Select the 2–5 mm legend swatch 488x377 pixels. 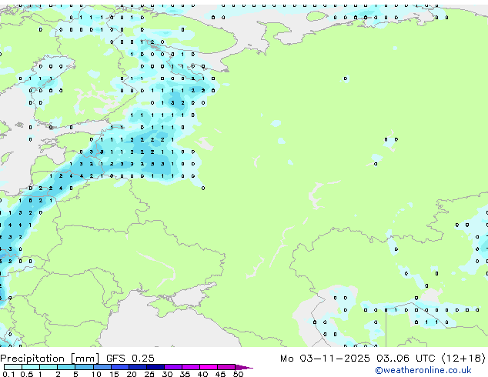pos(66,367)
